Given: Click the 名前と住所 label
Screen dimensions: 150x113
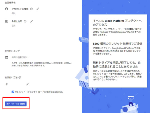Looking at the screenshot, I should point(17,21).
